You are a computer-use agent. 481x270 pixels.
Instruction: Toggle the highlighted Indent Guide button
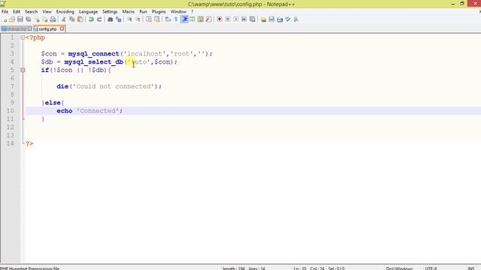pos(184,19)
